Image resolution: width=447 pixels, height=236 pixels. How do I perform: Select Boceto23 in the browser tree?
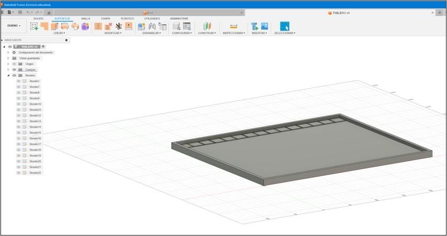pos(35,110)
